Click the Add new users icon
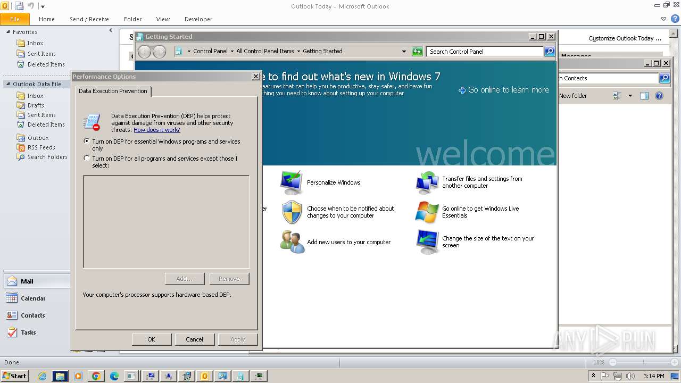 [x=292, y=242]
